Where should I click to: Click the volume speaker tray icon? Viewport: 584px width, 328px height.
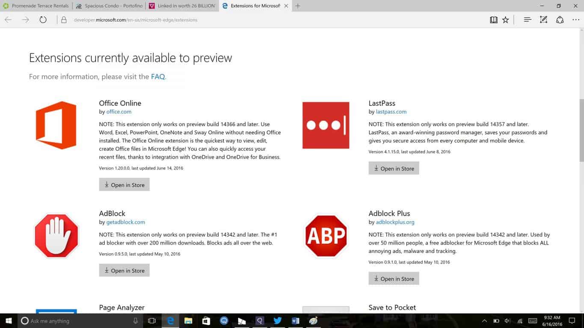tap(508, 321)
